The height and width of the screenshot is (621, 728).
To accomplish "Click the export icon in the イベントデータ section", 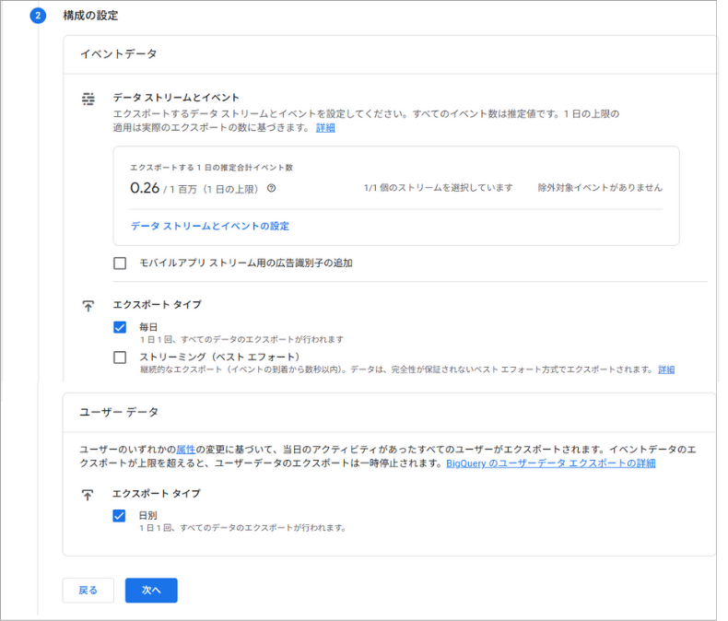I will coord(88,305).
